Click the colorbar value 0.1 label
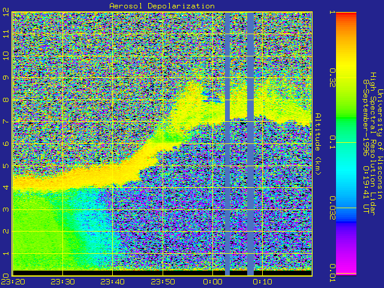Screen dimensions: 384x288 click(332, 142)
